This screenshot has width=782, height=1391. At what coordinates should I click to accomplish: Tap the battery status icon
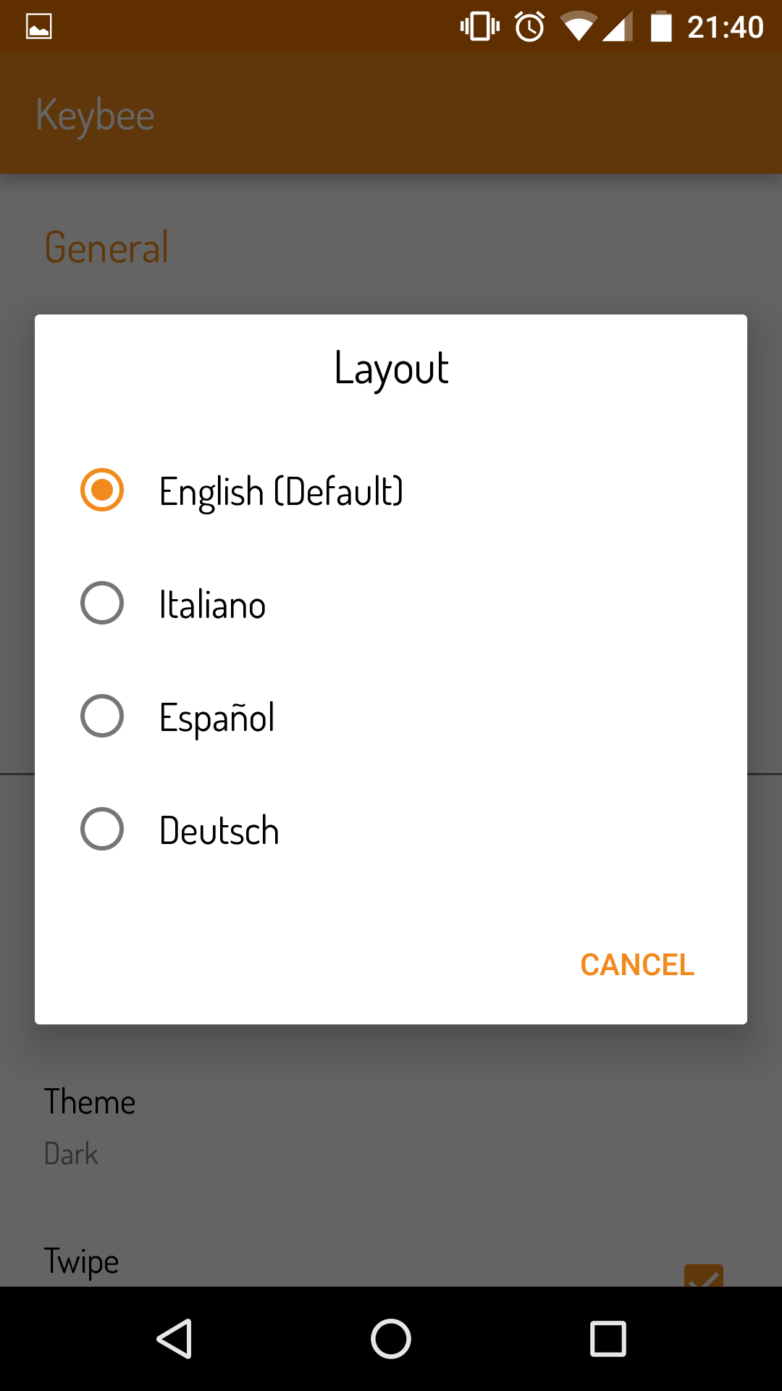click(x=661, y=27)
